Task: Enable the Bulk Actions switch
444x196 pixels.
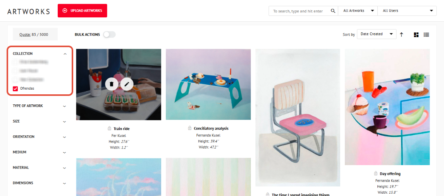Action: [x=109, y=34]
